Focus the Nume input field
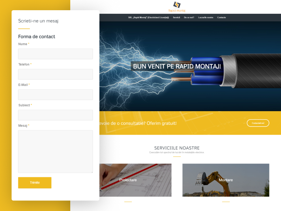 (55, 54)
